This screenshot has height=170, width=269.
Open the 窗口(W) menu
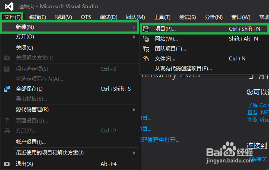point(241,17)
